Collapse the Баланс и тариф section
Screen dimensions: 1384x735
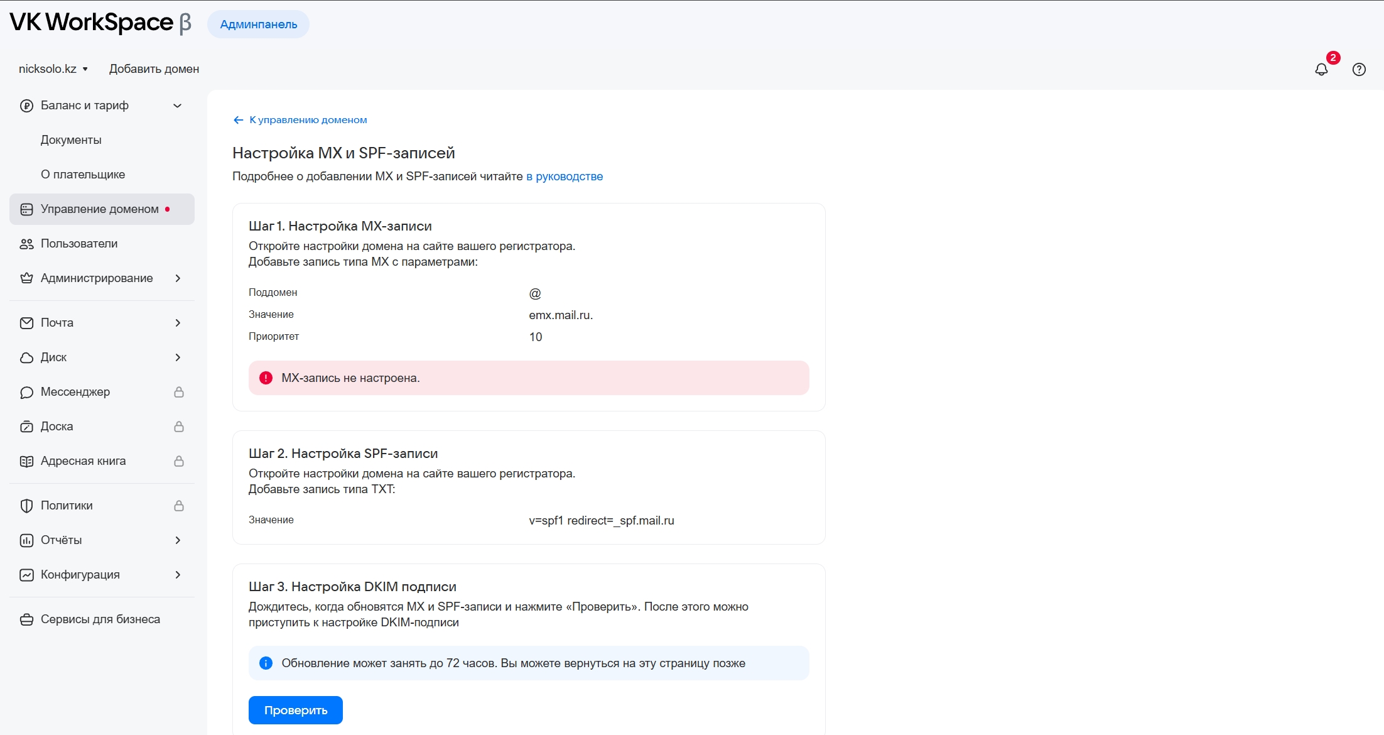(x=178, y=106)
